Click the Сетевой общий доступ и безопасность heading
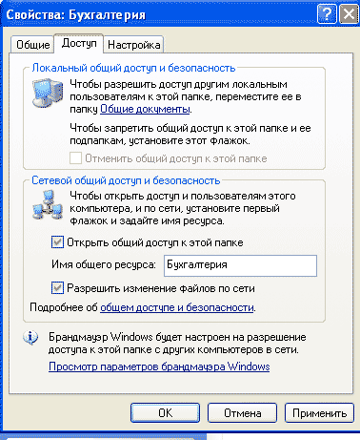 tap(126, 180)
